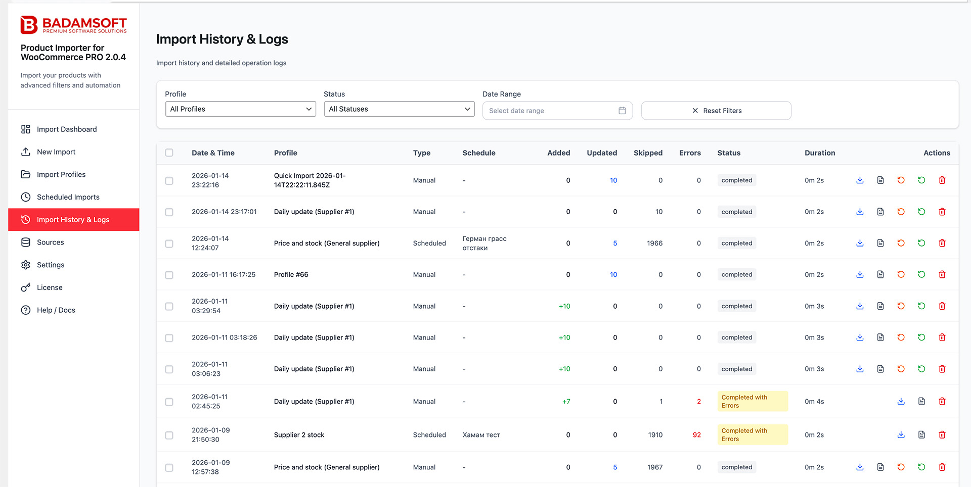Re-run the Profile #66 import
The width and height of the screenshot is (971, 487).
(921, 274)
